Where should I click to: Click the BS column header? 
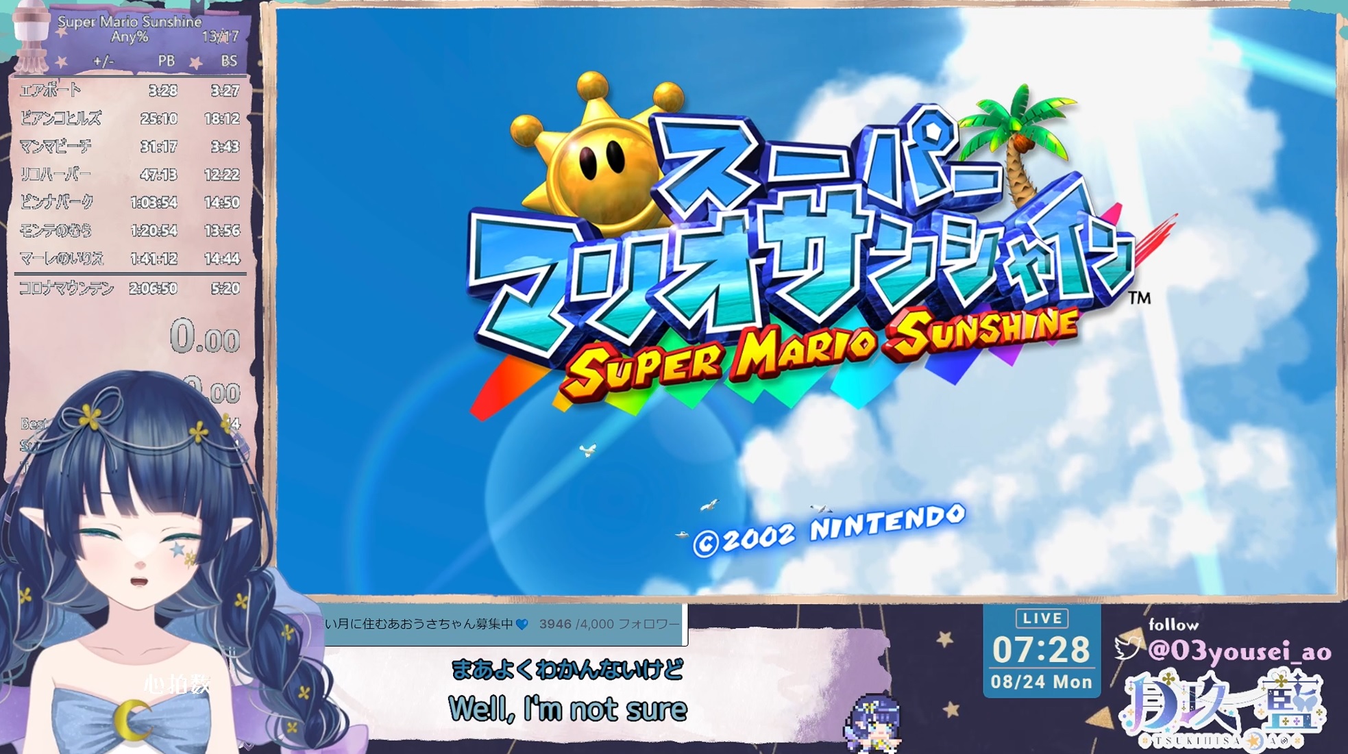(229, 61)
